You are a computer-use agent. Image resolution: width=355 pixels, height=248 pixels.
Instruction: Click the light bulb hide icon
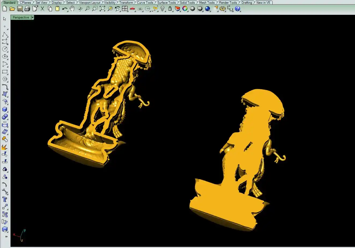(x=162, y=9)
